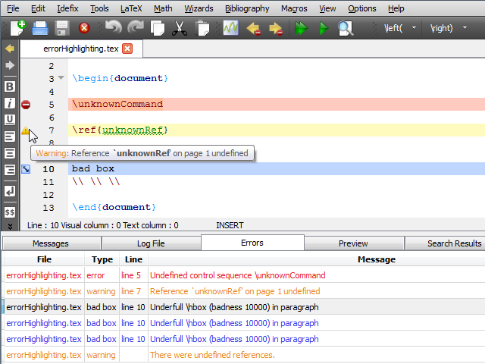Close the errorHighlighting.tex tab
This screenshot has width=485, height=364.
pos(127,49)
